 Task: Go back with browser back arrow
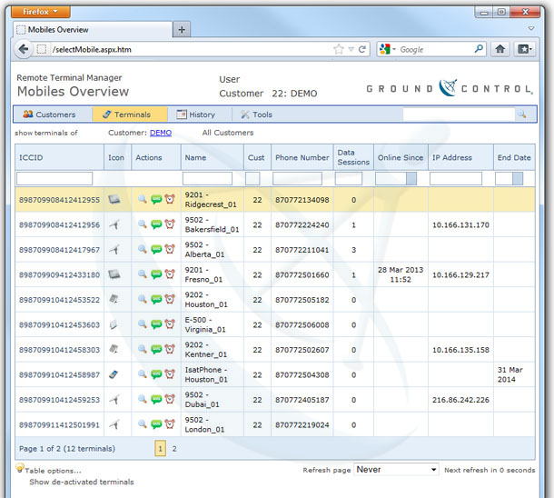tap(24, 49)
